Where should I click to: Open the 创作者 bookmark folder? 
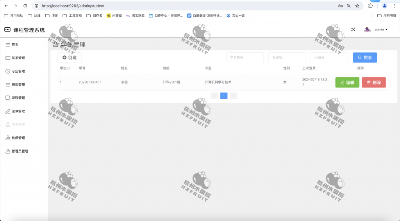tap(95, 16)
